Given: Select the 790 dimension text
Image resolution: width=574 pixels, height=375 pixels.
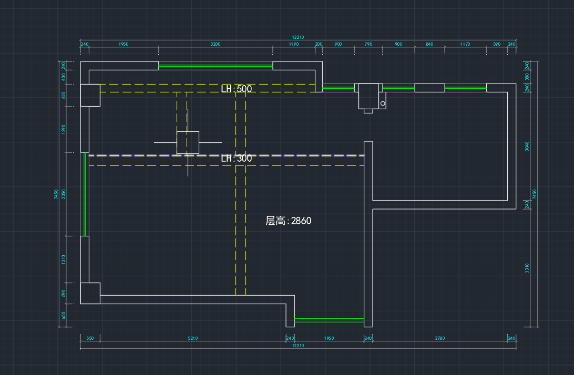Looking at the screenshot, I should 368,44.
